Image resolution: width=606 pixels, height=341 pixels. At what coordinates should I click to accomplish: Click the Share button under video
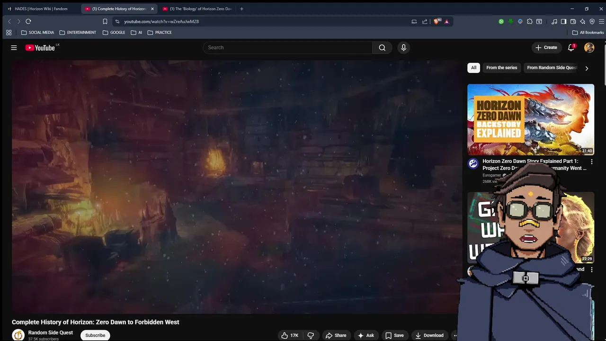point(336,335)
